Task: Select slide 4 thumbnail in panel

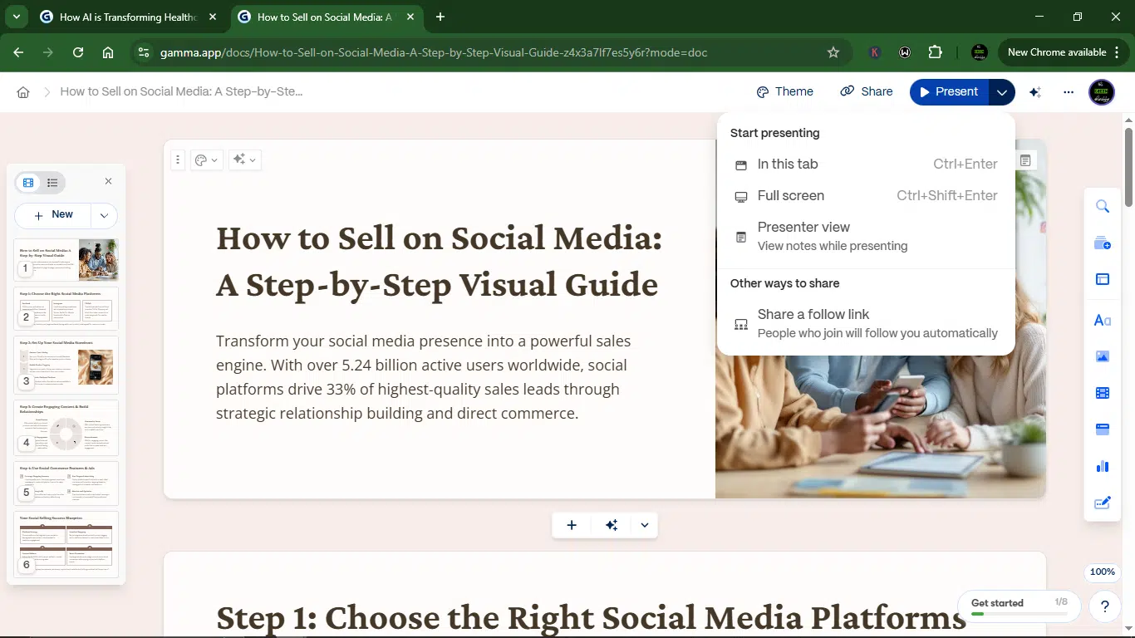Action: point(66,427)
